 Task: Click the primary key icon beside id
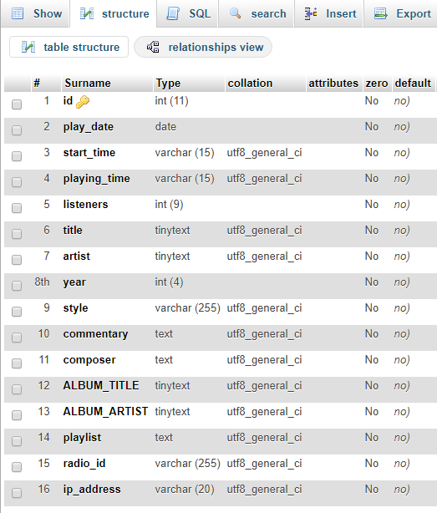tap(83, 102)
